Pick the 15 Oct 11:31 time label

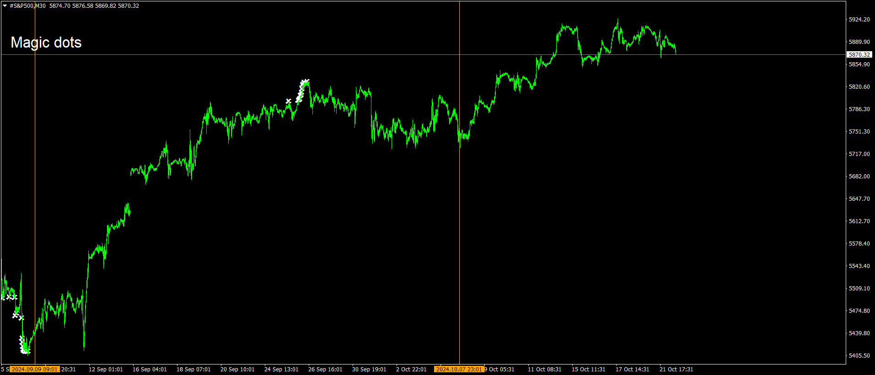(x=589, y=370)
